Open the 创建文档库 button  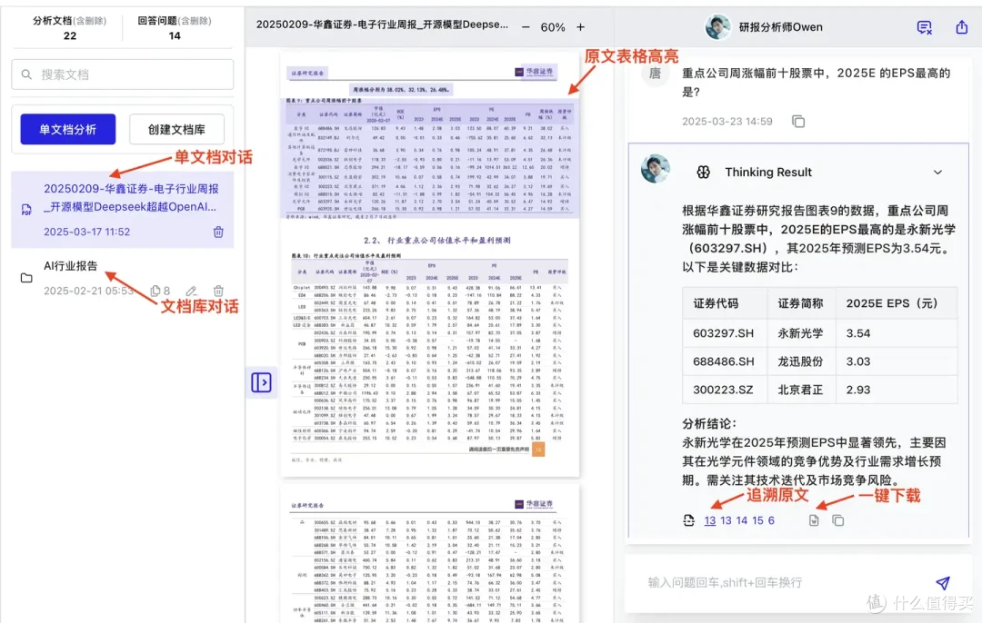click(176, 130)
